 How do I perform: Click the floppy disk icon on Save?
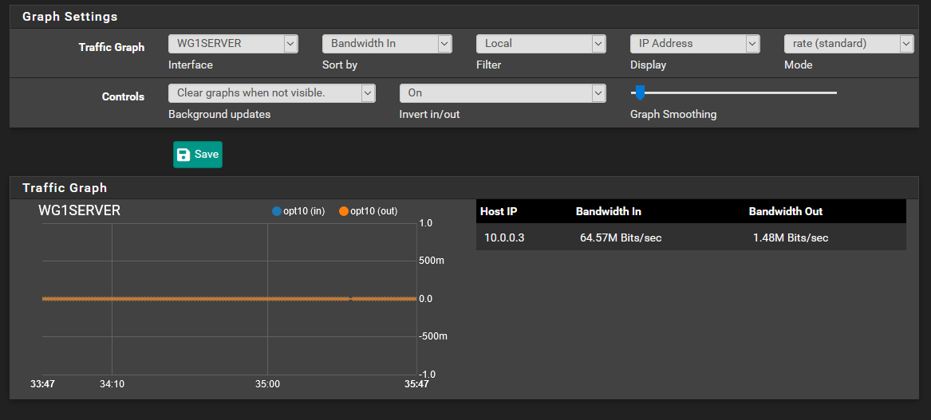click(183, 155)
